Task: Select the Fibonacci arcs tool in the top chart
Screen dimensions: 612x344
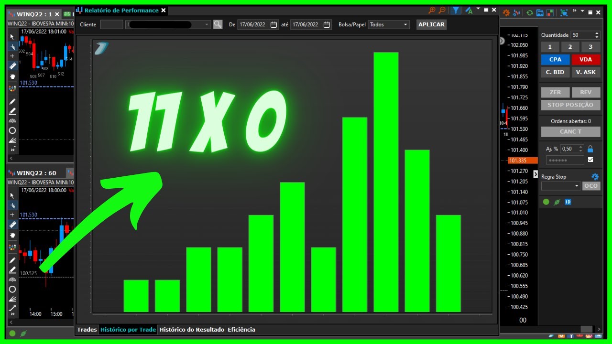Action: click(12, 121)
